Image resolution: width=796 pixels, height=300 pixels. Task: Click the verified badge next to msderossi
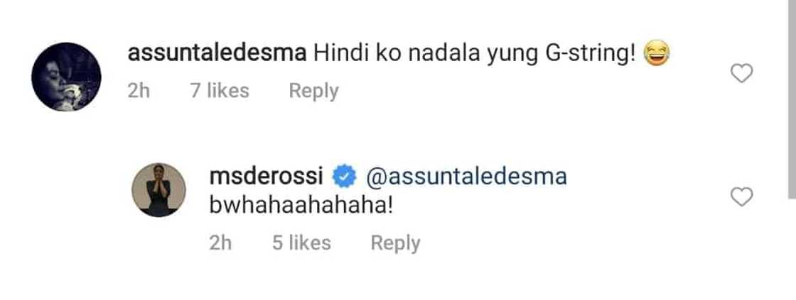pyautogui.click(x=345, y=176)
